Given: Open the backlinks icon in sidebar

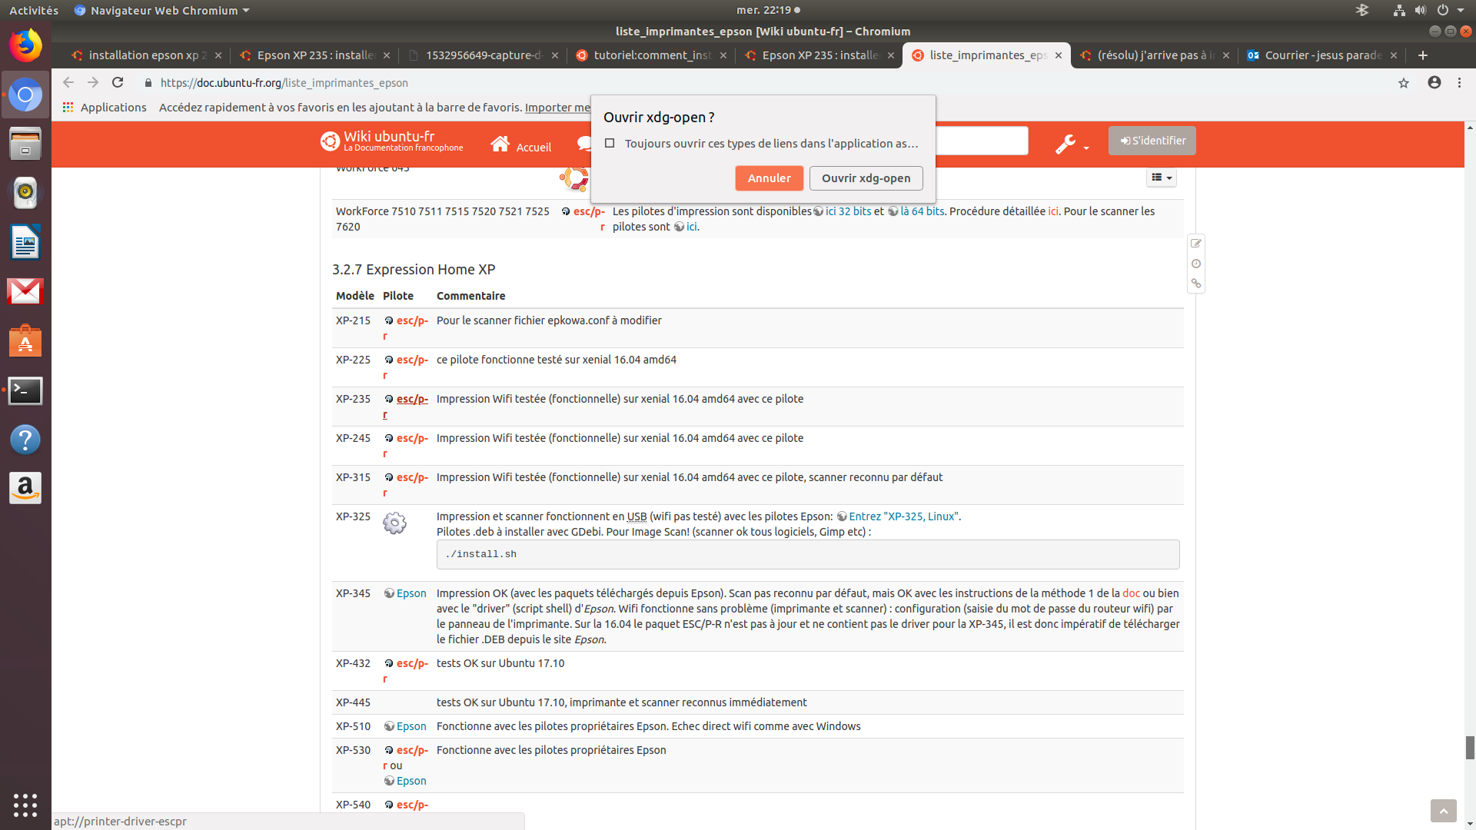Looking at the screenshot, I should pos(1196,284).
